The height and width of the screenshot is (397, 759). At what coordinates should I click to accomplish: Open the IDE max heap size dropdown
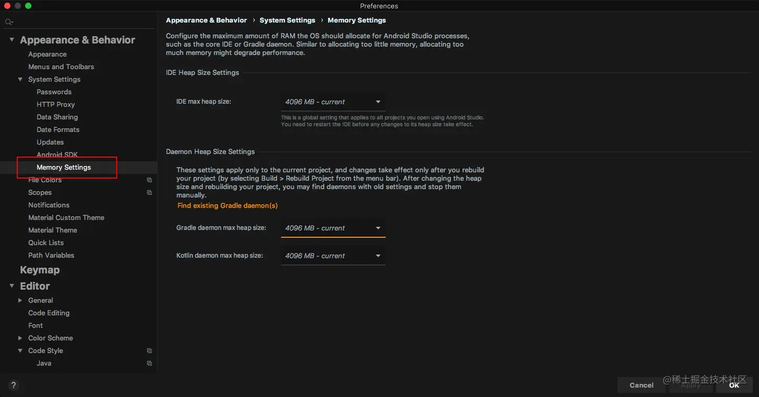333,102
